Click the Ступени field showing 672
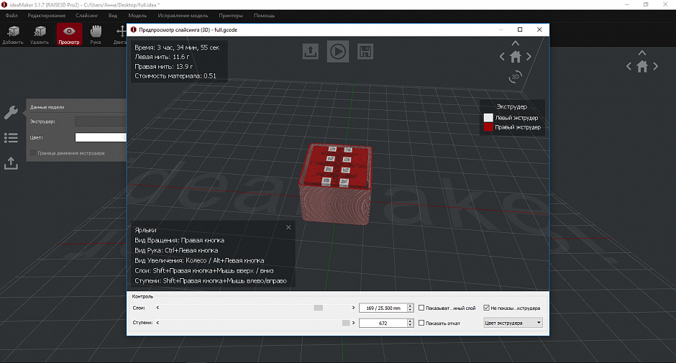The height and width of the screenshot is (363, 676). click(x=383, y=323)
